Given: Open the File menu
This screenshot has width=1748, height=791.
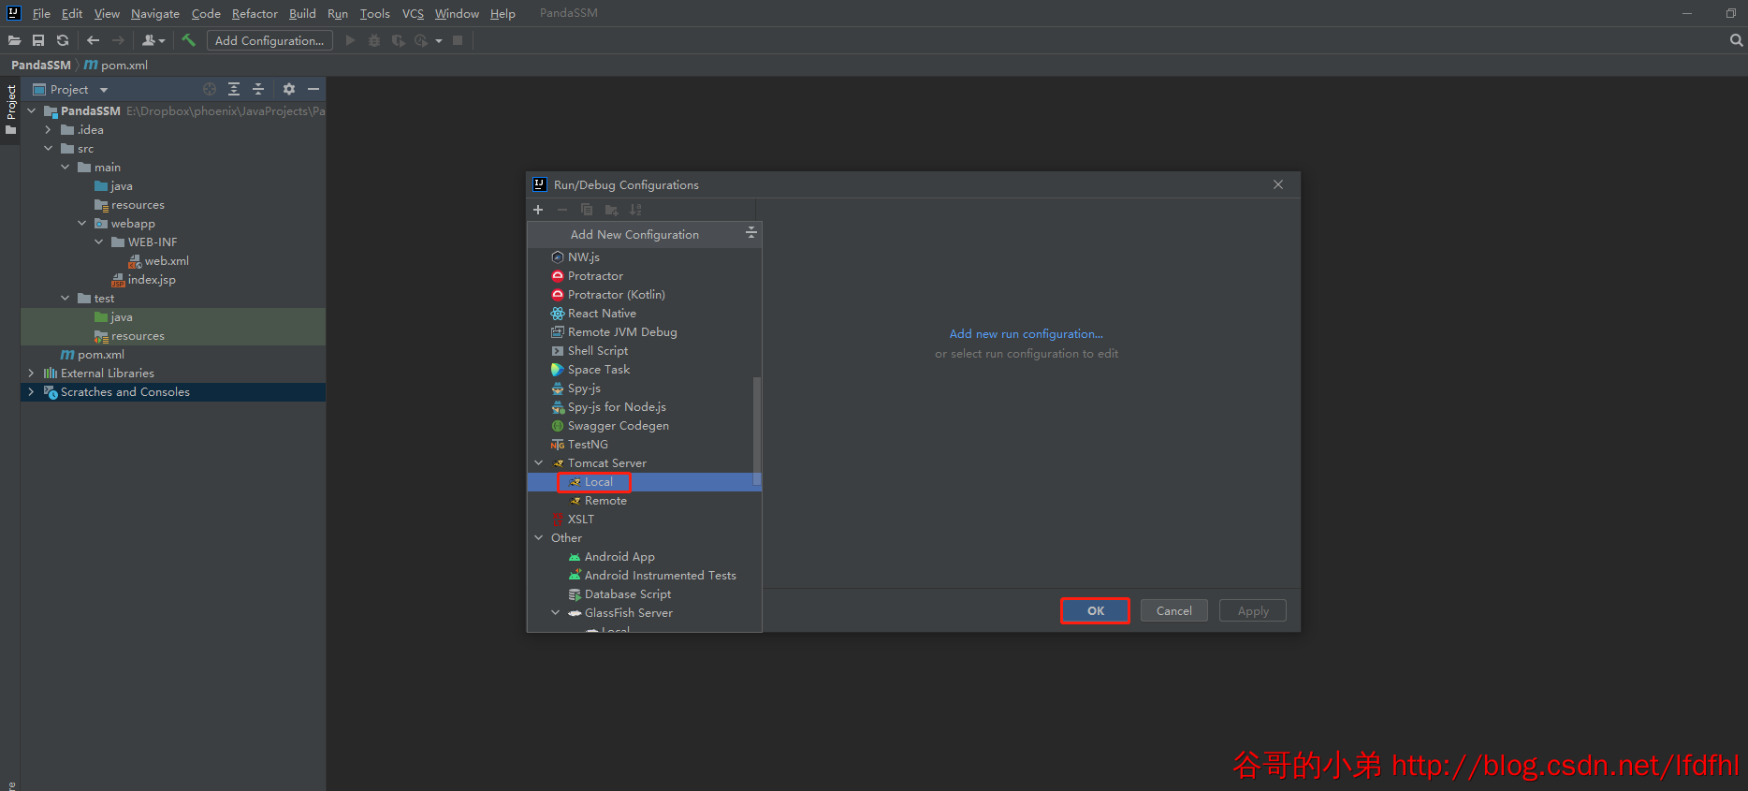Looking at the screenshot, I should coord(41,14).
